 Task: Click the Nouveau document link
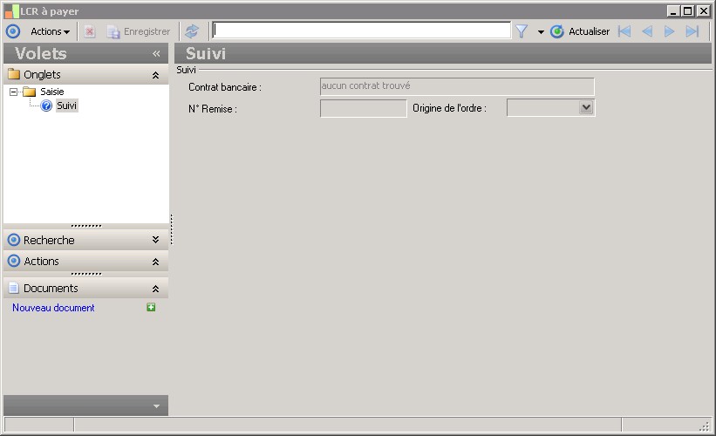tap(53, 308)
